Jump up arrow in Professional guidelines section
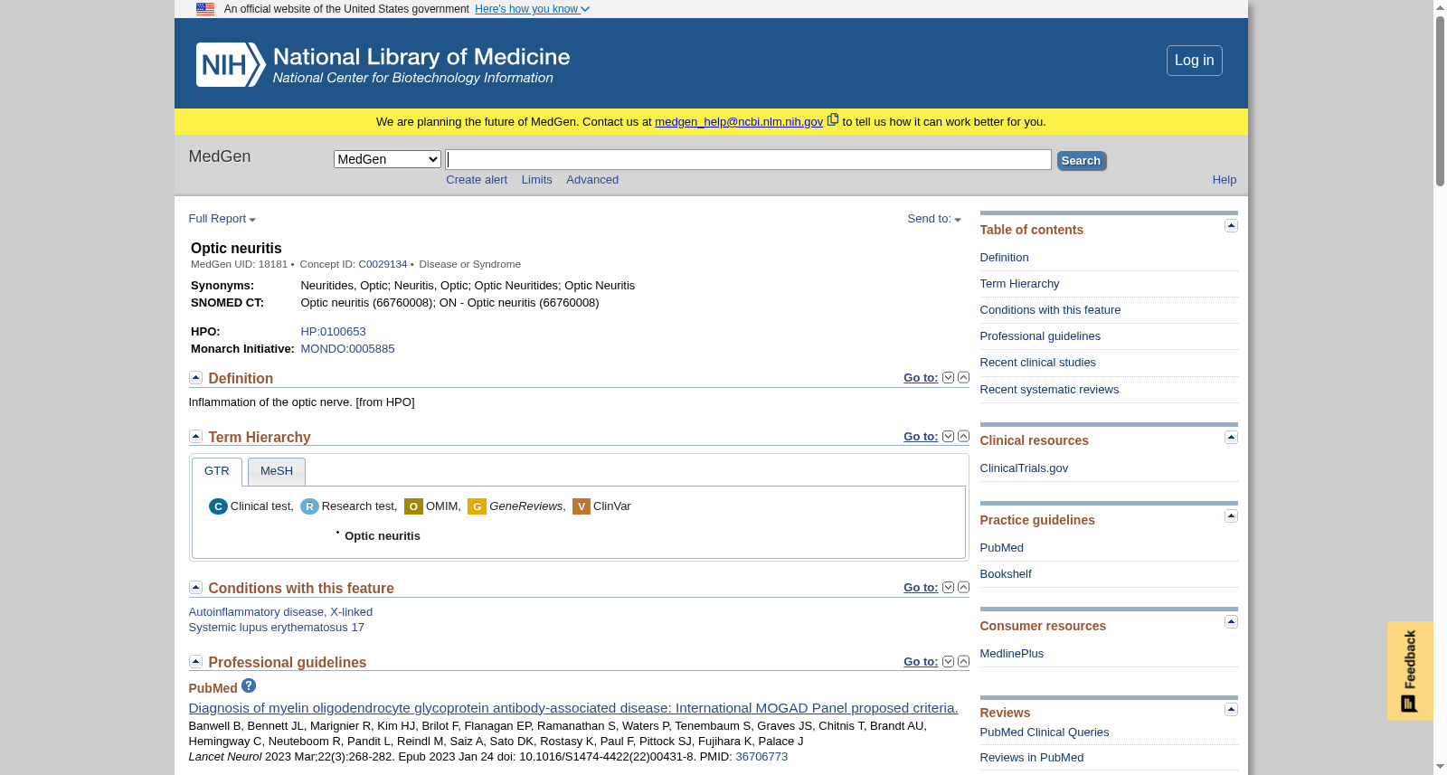Screen dimensions: 1447x775 tap(963, 662)
